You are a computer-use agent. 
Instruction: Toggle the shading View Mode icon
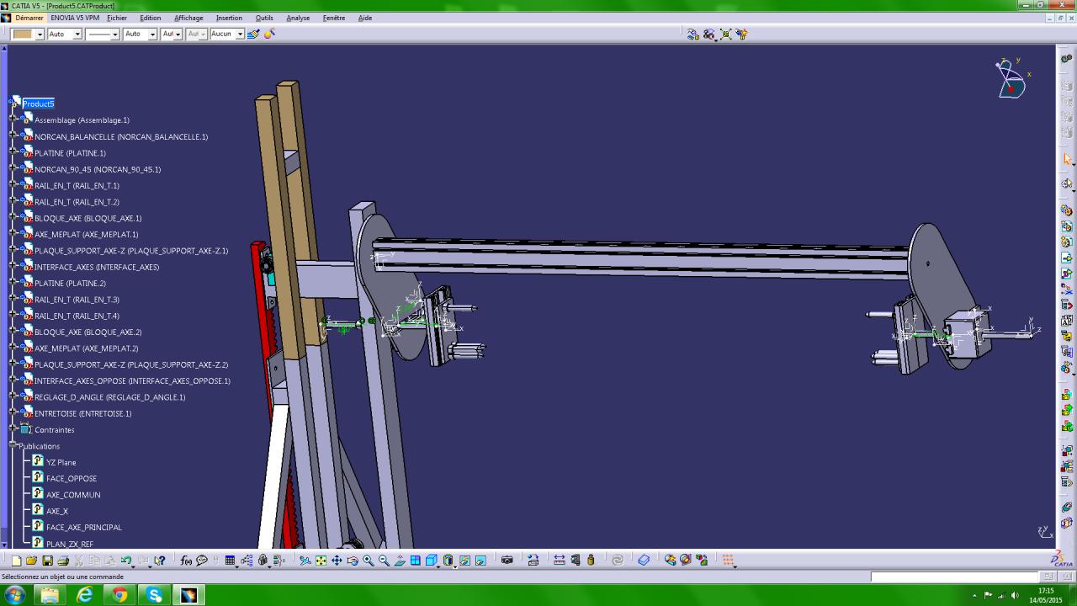[x=448, y=561]
